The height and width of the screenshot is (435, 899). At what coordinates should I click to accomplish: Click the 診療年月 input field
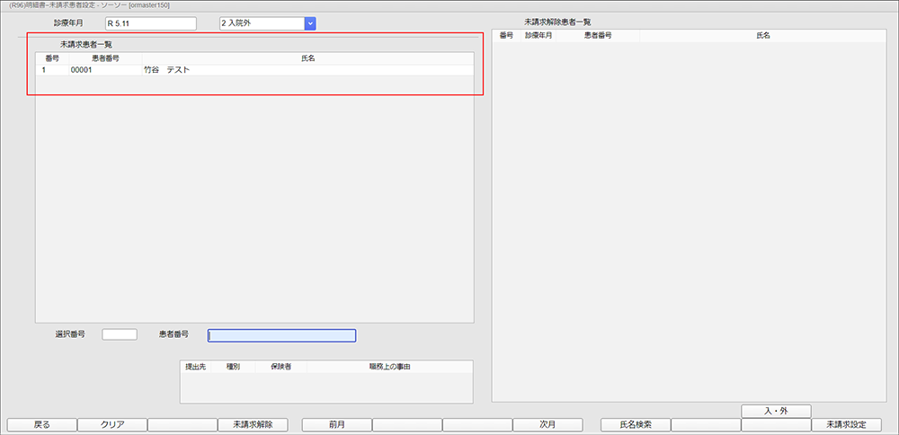150,23
